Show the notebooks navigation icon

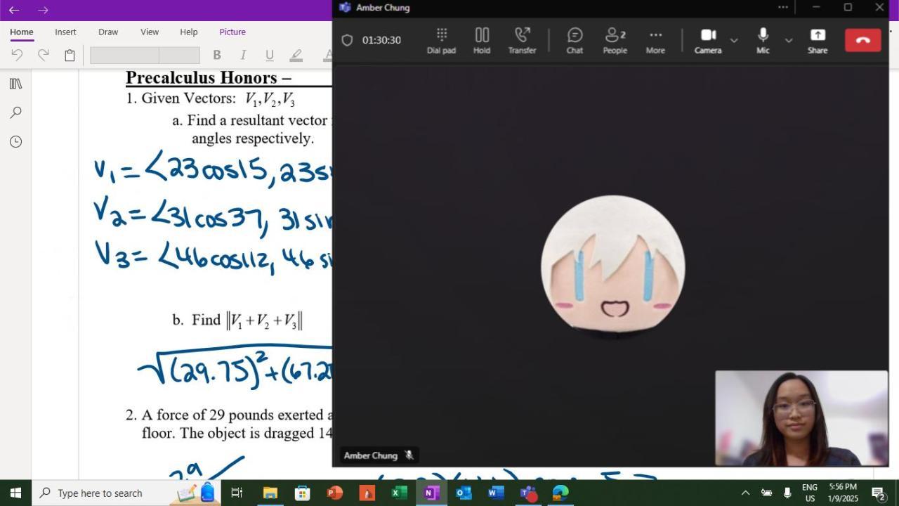click(15, 84)
